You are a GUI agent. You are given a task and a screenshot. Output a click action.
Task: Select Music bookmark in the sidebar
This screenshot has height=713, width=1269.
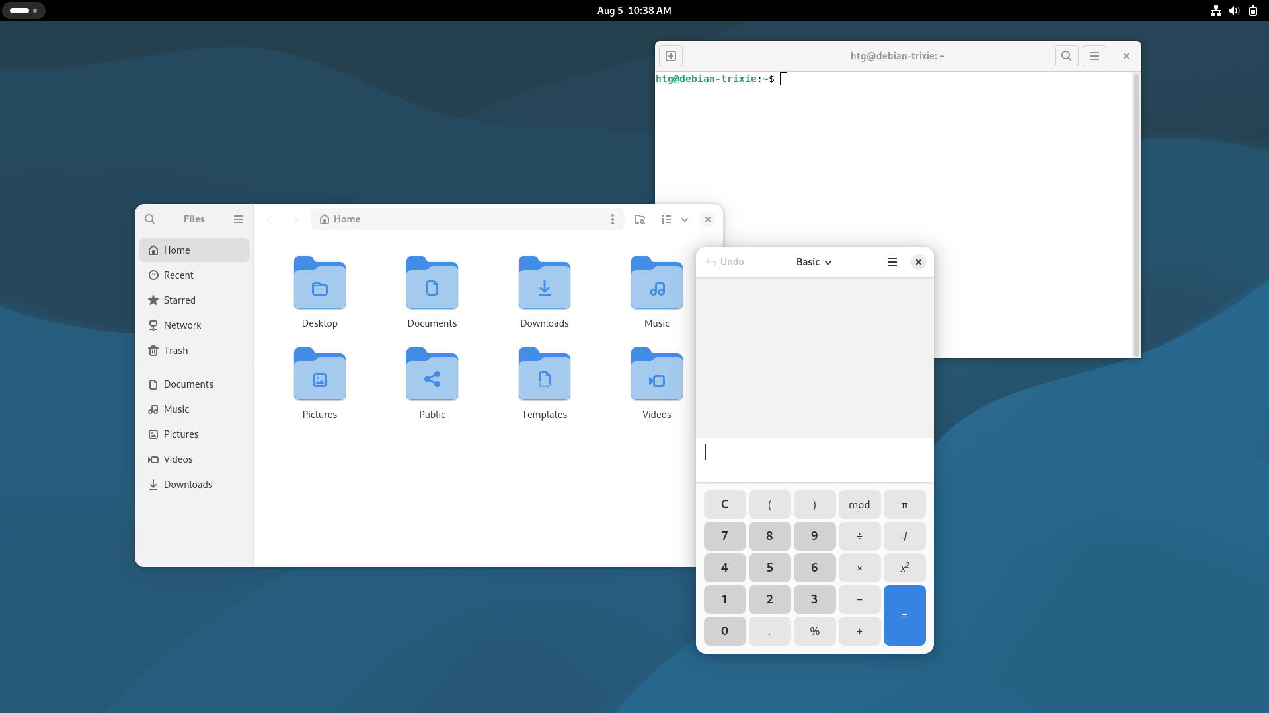tap(194, 409)
